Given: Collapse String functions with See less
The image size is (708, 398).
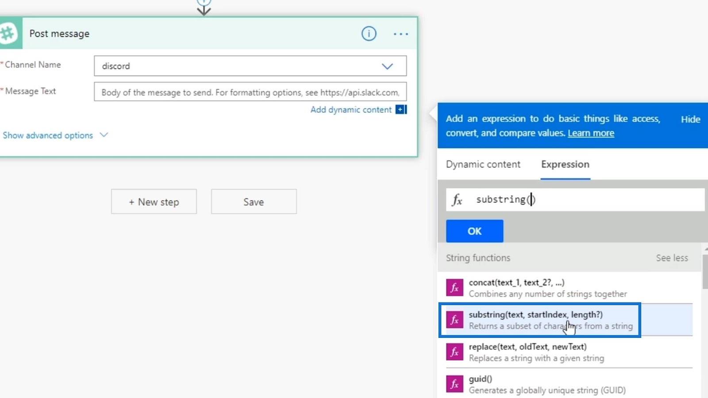Looking at the screenshot, I should 672,258.
